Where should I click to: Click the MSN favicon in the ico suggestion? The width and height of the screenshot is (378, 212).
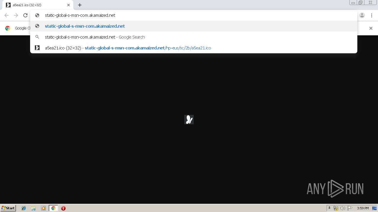pos(37,48)
